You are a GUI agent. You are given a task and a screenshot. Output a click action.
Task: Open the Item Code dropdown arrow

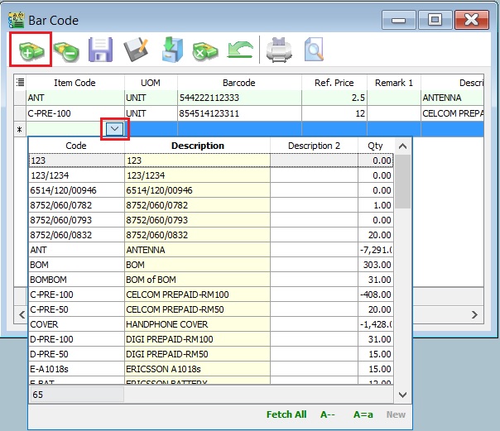pos(115,128)
